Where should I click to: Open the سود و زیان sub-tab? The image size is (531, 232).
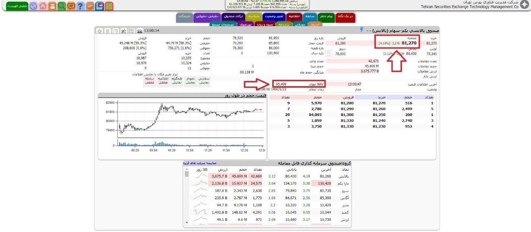pos(264,24)
